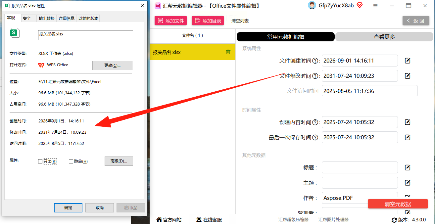Click 清空元数据 button
Viewport: 435px width, 224px height.
[398, 204]
